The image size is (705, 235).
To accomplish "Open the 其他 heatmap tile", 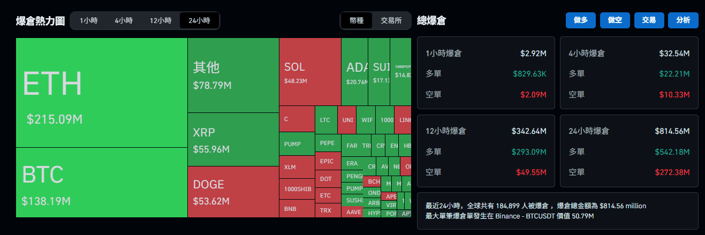I will pyautogui.click(x=233, y=75).
